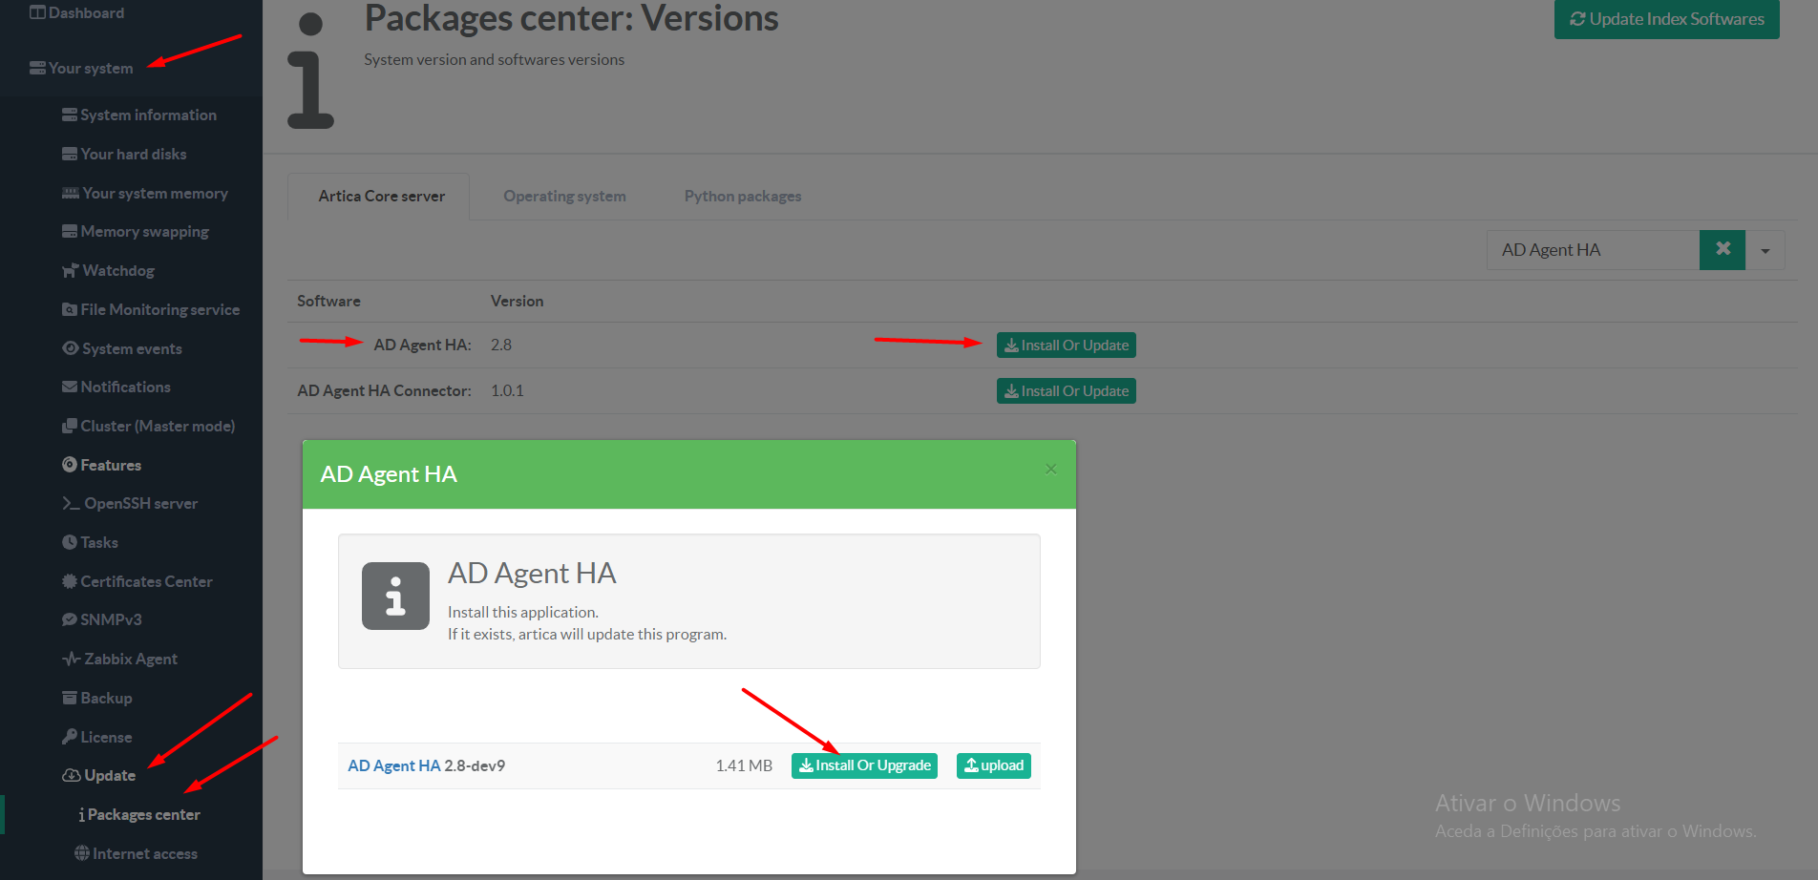Viewport: 1818px width, 880px height.
Task: Collapse the Update submenu in sidebar
Action: [x=109, y=776]
